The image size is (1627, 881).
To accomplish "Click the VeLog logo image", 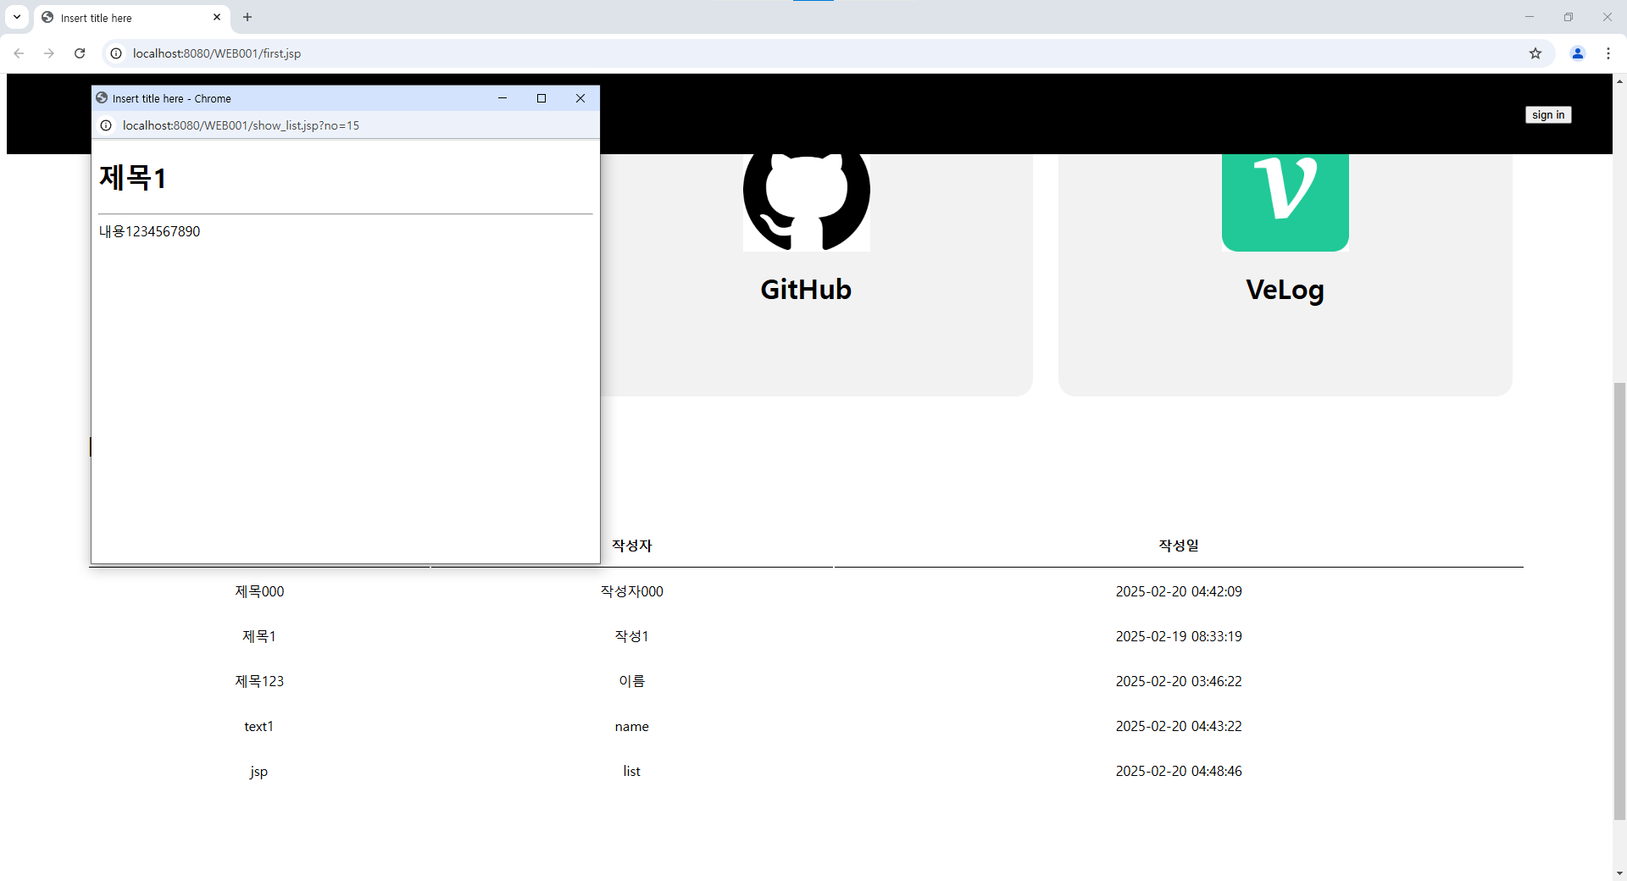I will point(1285,202).
